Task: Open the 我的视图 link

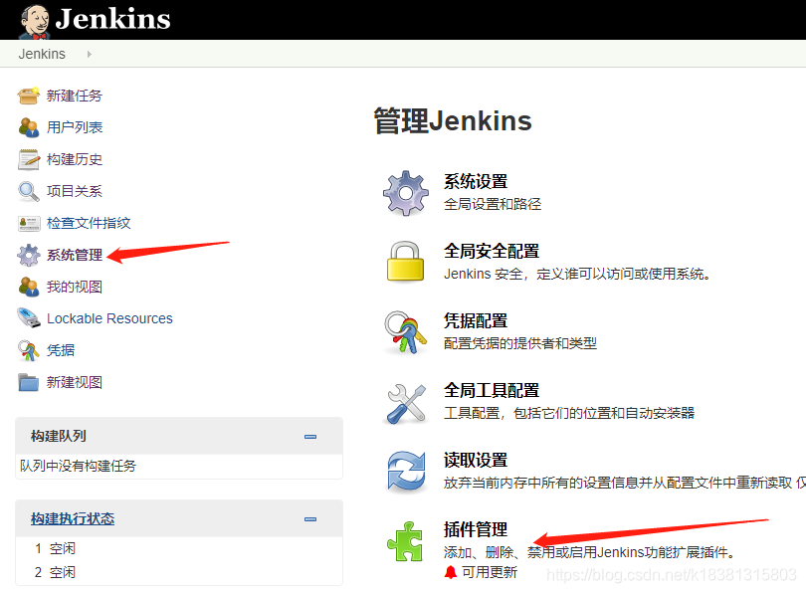Action: pos(75,287)
